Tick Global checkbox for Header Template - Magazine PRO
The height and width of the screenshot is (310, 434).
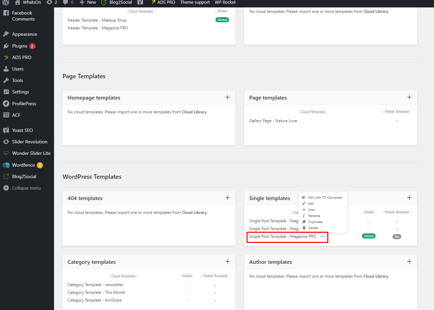pos(222,28)
